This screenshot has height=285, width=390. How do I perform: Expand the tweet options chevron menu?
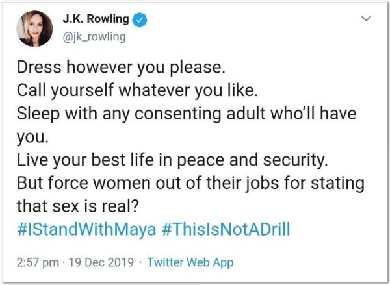[366, 18]
